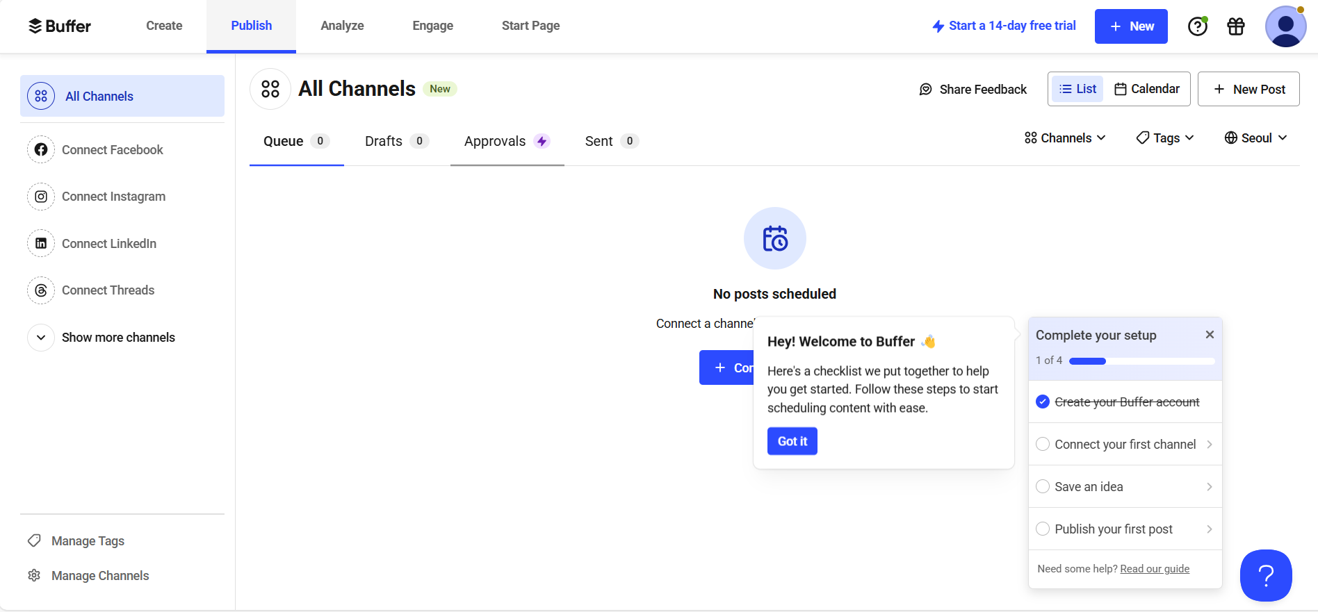Open Start Page in navigation

[x=530, y=26]
